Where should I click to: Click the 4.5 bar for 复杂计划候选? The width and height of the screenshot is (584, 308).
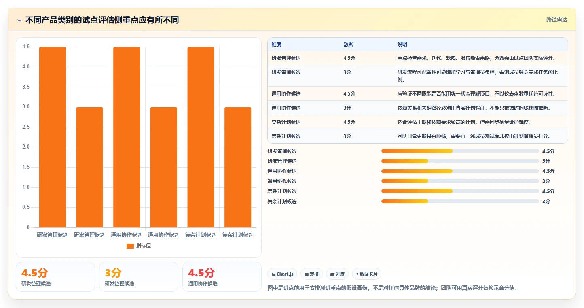(x=201, y=137)
